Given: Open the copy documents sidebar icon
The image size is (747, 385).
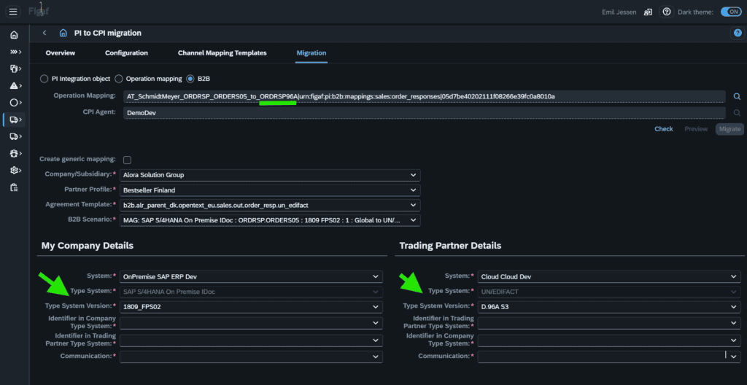Looking at the screenshot, I should coord(15,69).
